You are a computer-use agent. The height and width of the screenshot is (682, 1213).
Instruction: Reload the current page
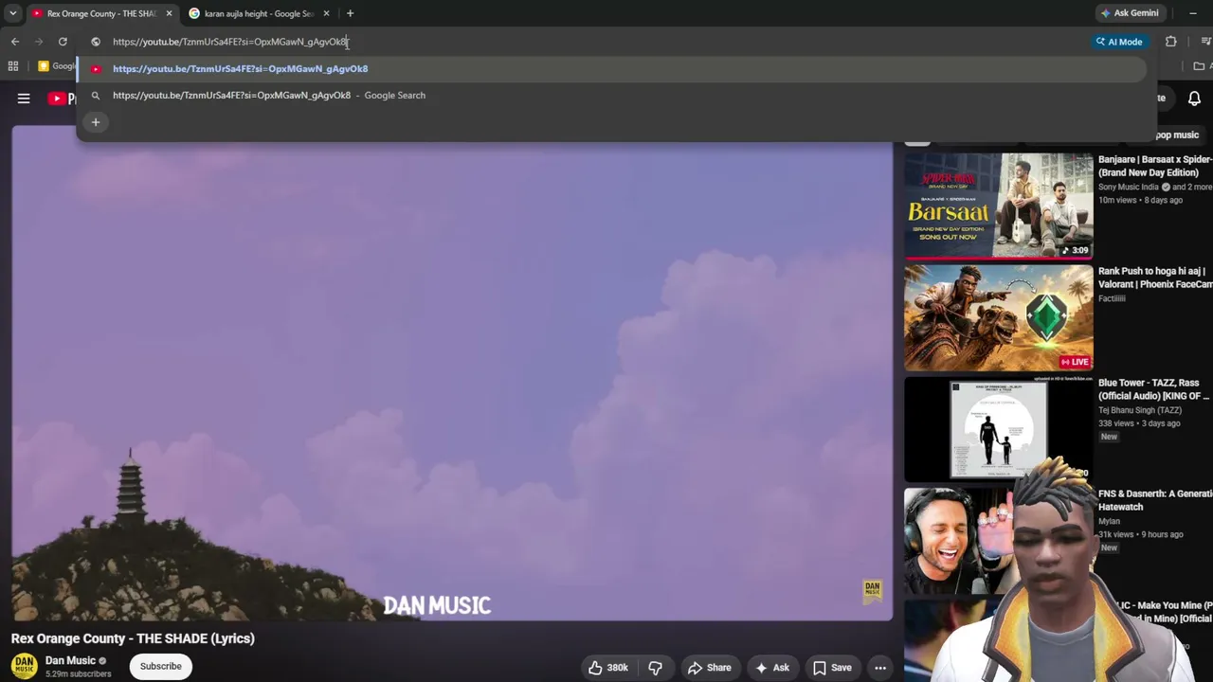[x=63, y=42]
